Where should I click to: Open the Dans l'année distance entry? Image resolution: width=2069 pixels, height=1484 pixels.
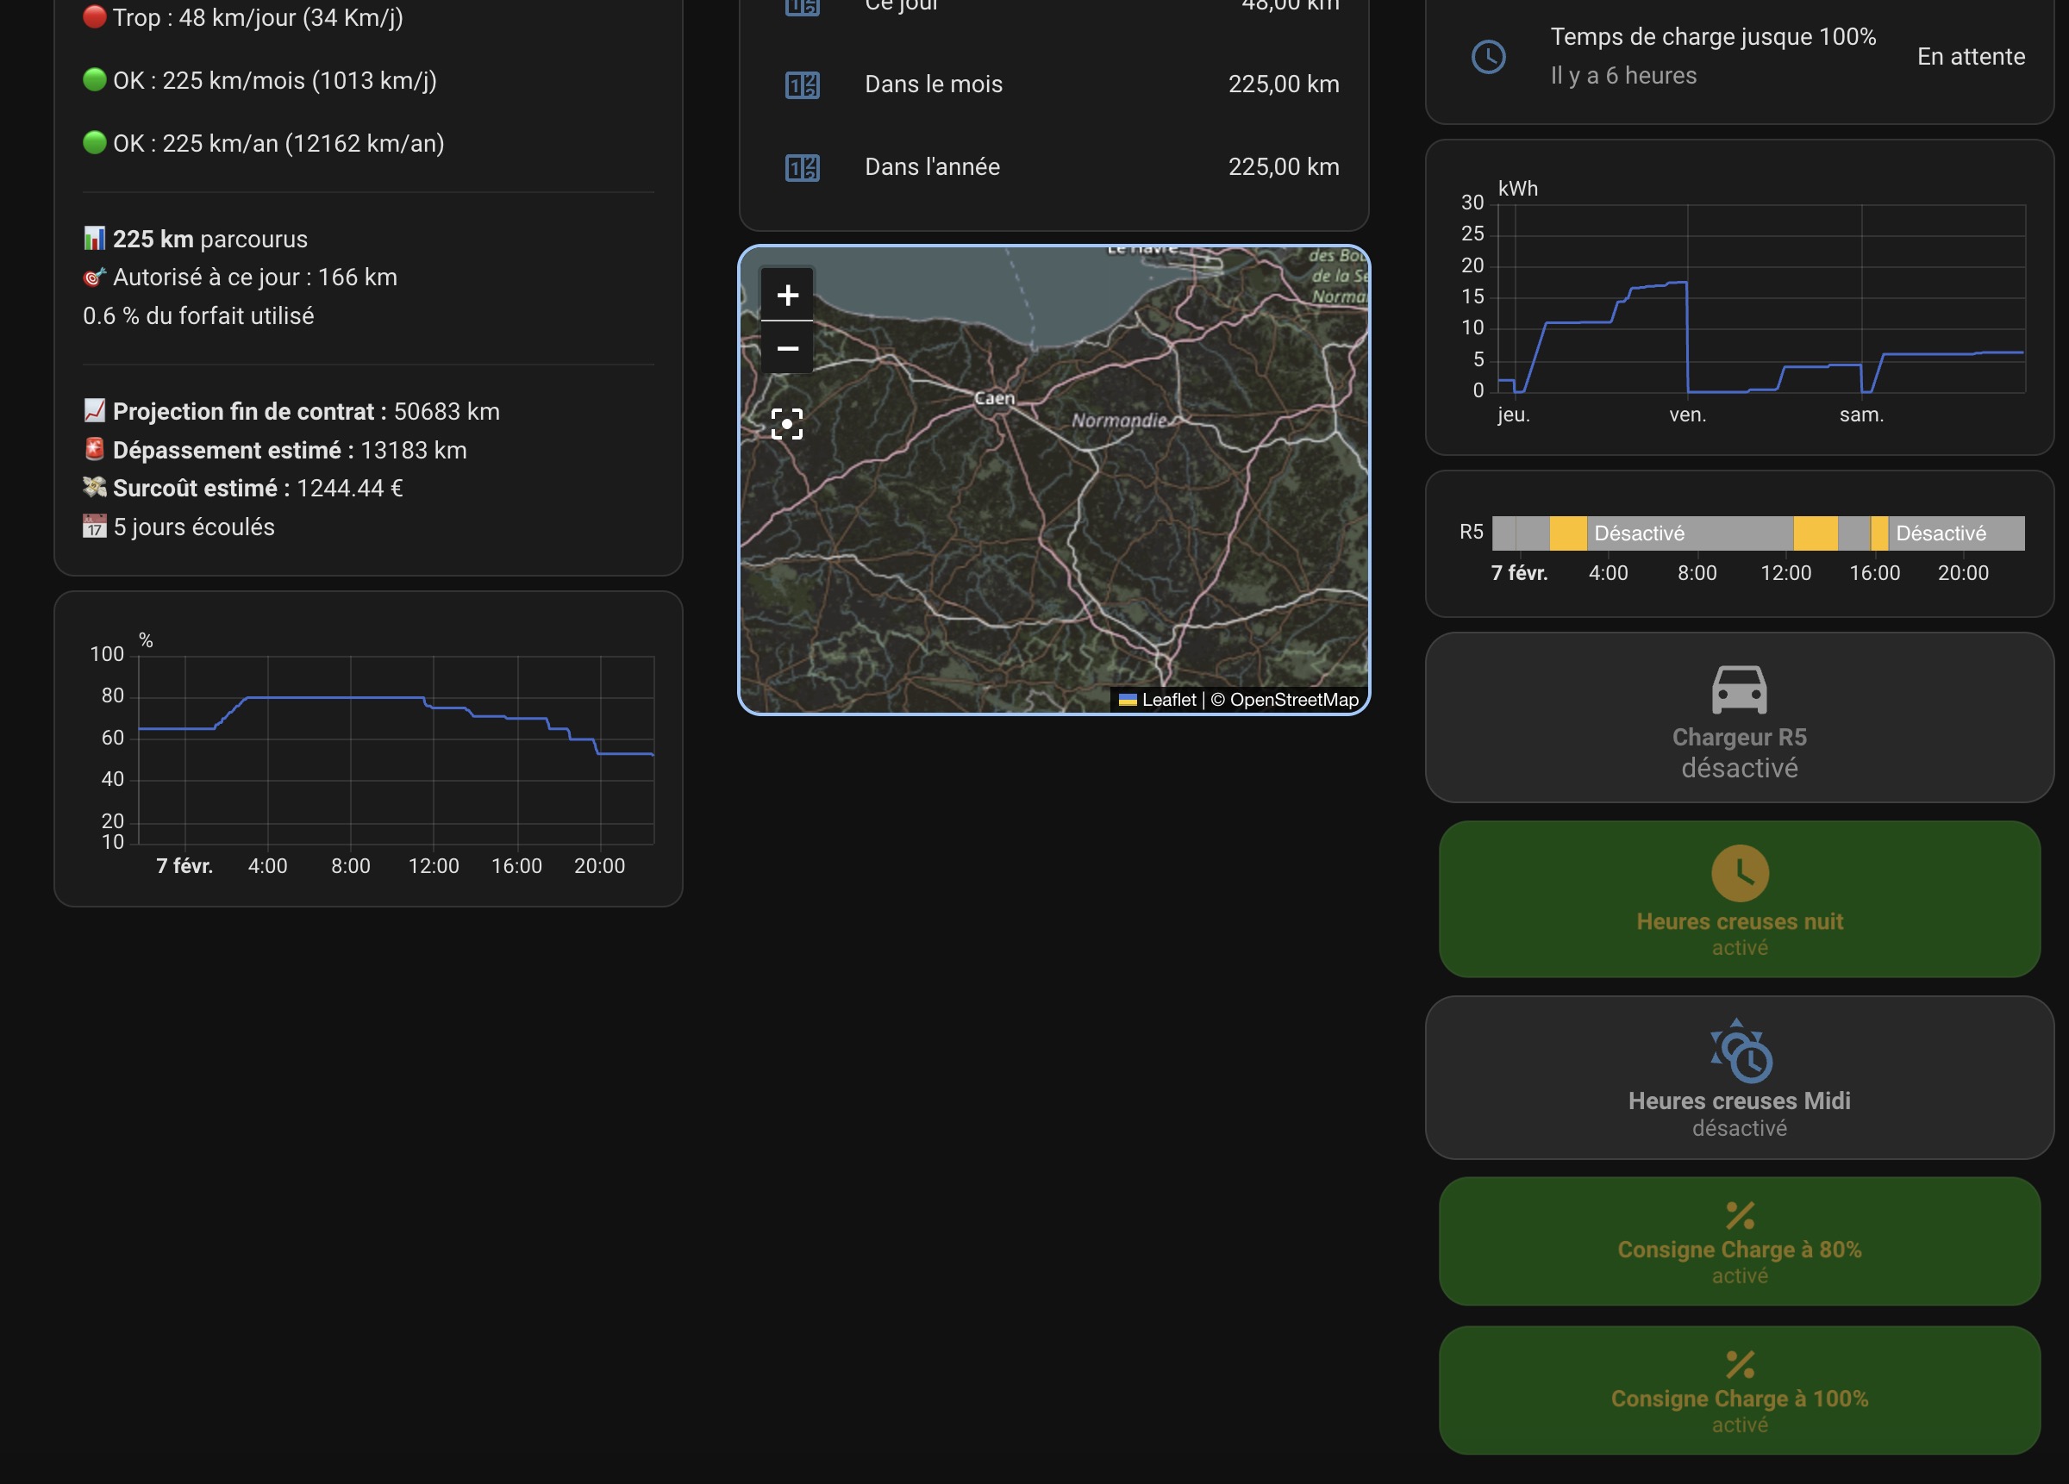click(x=932, y=168)
